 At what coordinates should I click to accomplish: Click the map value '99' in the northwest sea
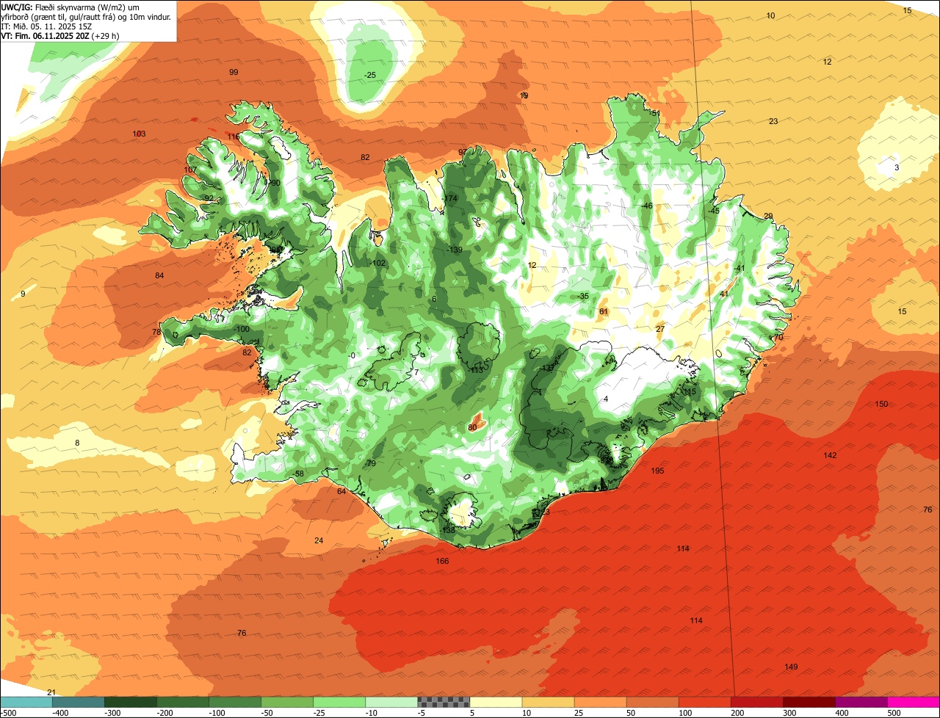(234, 72)
